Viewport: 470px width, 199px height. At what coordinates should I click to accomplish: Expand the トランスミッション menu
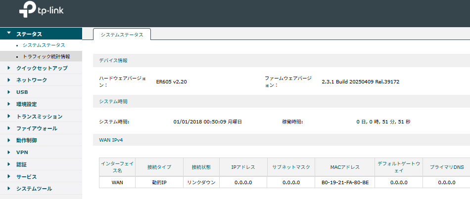point(41,117)
